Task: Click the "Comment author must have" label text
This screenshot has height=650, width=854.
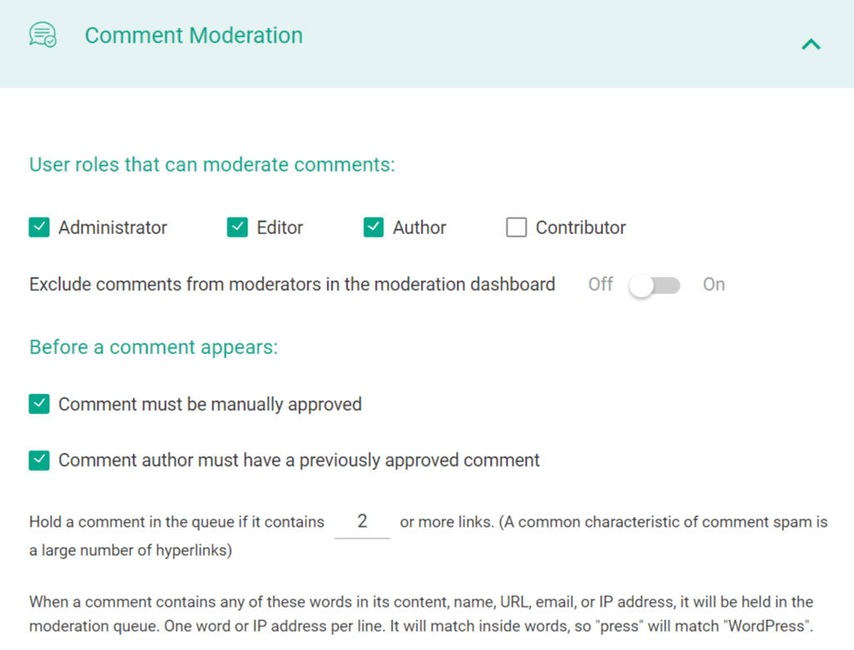Action: point(299,460)
